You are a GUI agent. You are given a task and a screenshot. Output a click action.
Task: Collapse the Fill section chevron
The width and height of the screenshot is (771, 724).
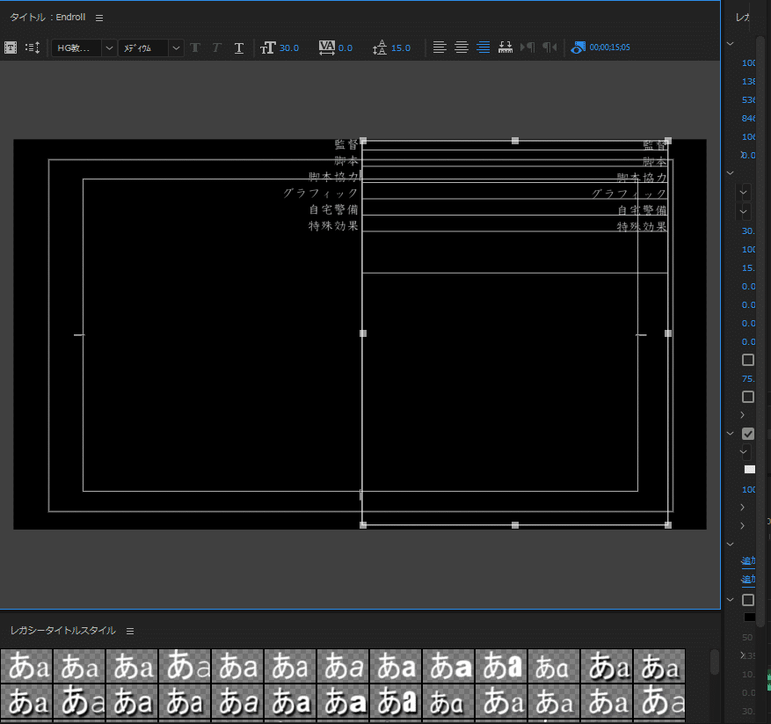coord(730,434)
